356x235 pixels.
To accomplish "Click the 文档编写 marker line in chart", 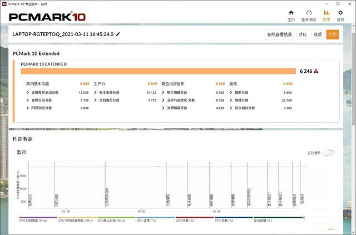I will (166, 185).
